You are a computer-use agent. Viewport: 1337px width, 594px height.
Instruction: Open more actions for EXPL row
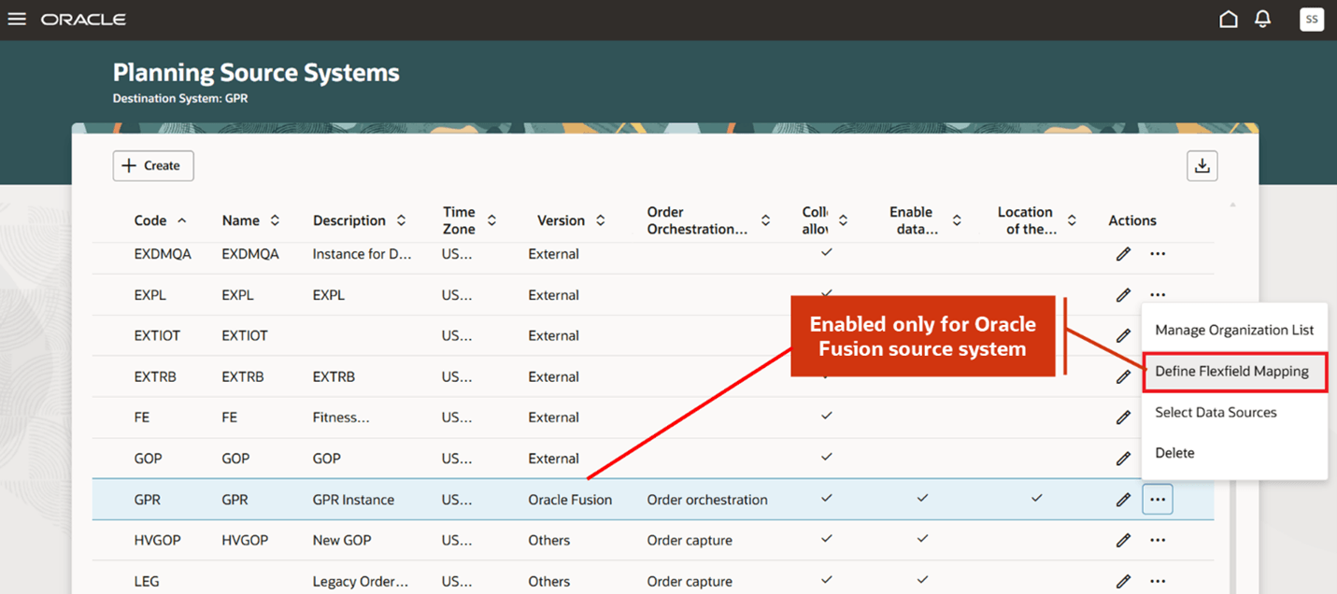coord(1158,294)
